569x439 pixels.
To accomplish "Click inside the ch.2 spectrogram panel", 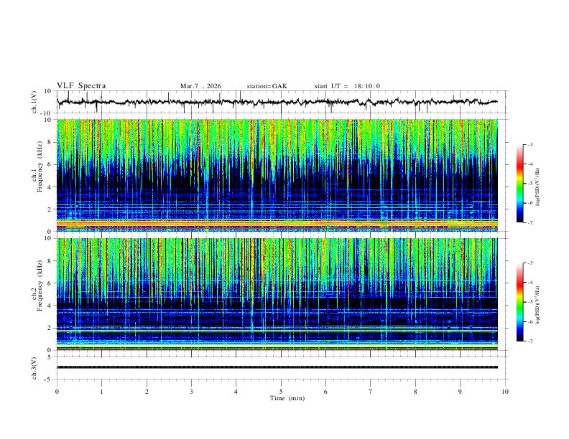I will (x=277, y=294).
